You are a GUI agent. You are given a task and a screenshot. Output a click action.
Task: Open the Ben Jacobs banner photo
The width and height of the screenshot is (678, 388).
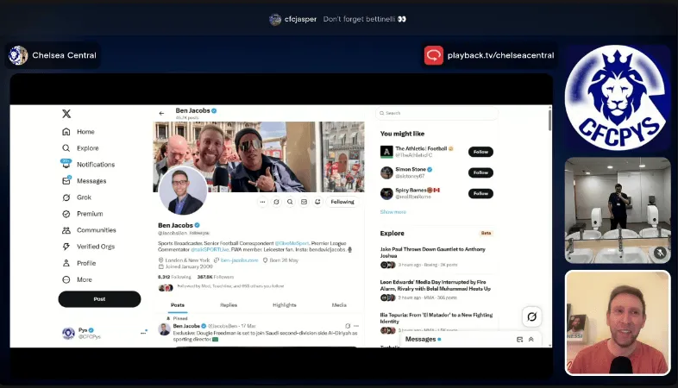pos(259,156)
